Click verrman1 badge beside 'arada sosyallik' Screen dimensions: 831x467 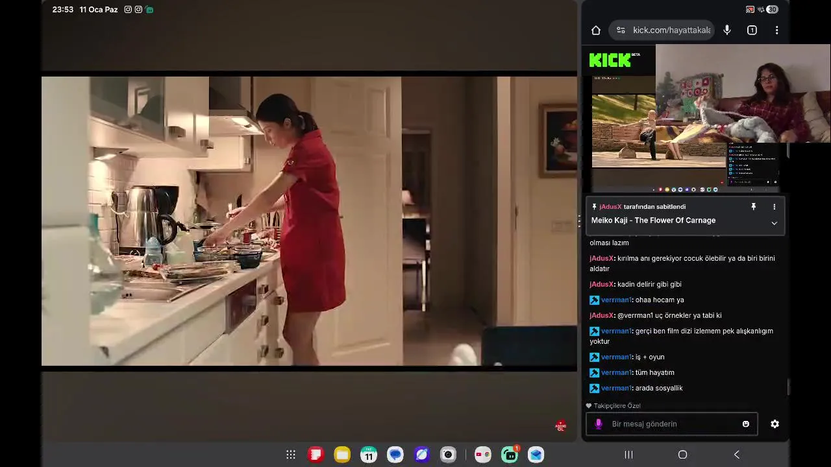point(594,388)
